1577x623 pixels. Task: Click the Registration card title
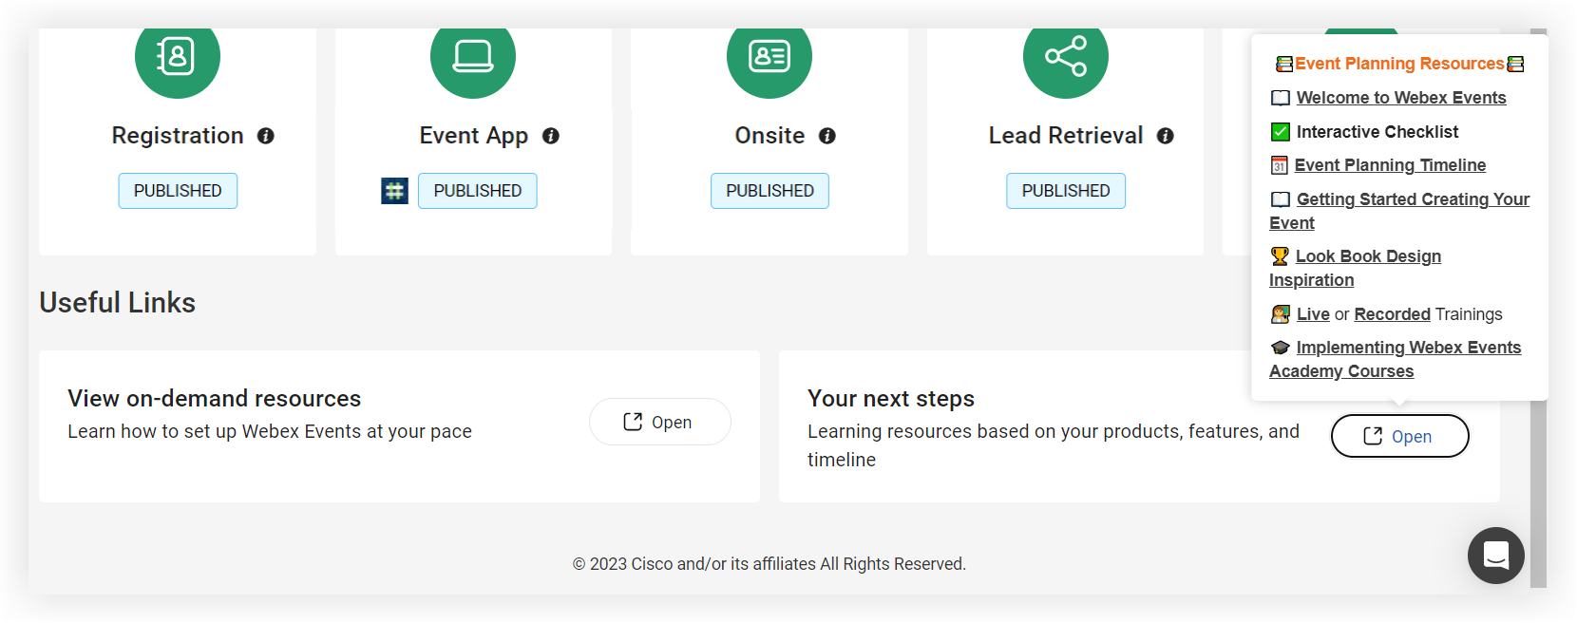point(178,136)
